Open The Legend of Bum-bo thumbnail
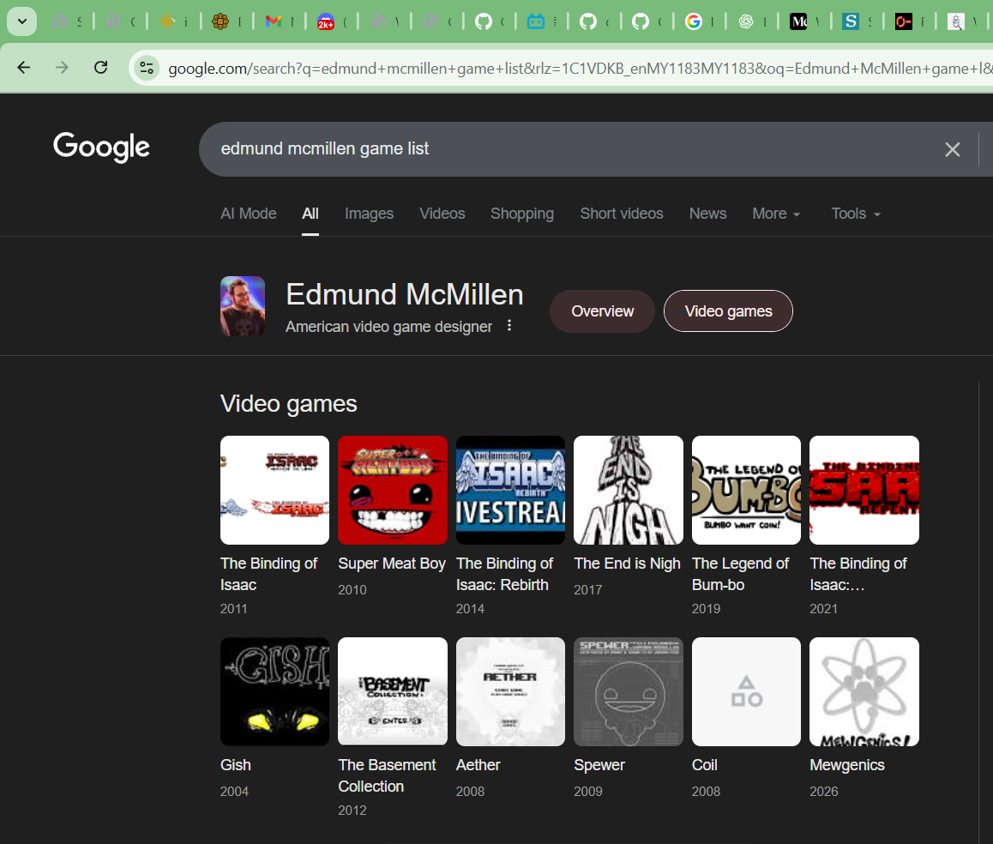993x844 pixels. [x=746, y=490]
